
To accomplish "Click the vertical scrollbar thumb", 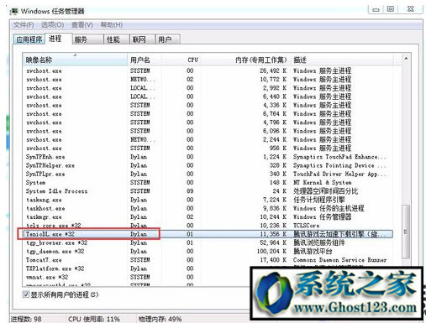I will tap(406, 232).
